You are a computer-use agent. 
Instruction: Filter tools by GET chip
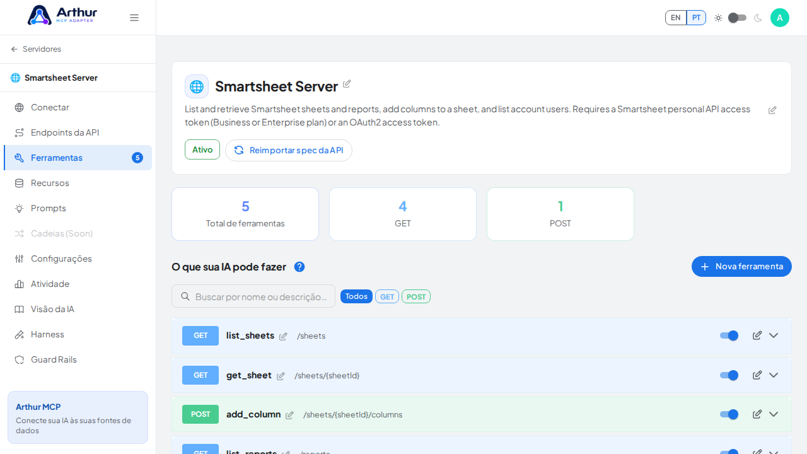point(387,296)
